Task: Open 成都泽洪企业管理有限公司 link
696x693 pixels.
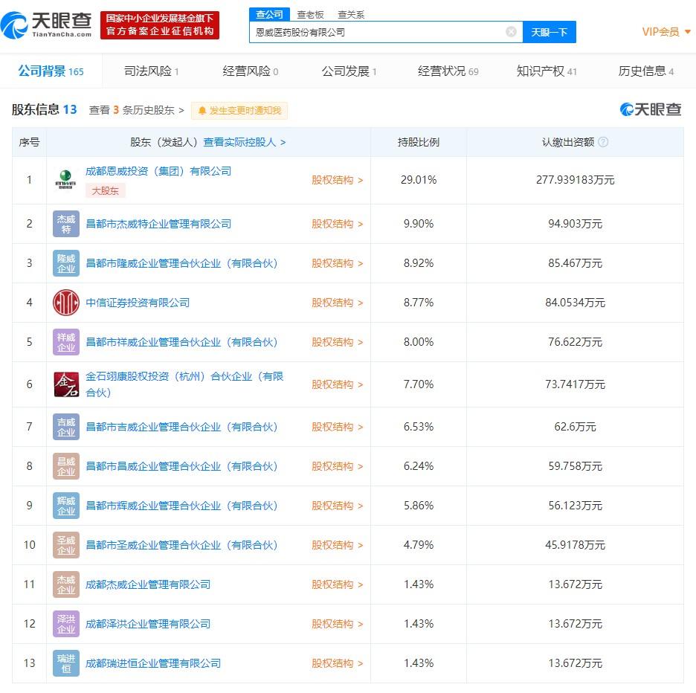Action: coord(148,624)
